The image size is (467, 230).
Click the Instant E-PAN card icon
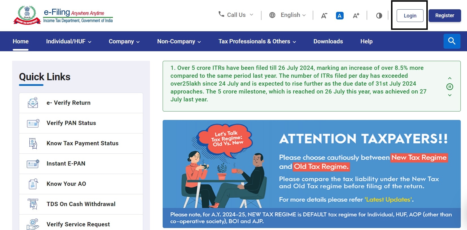pyautogui.click(x=33, y=164)
